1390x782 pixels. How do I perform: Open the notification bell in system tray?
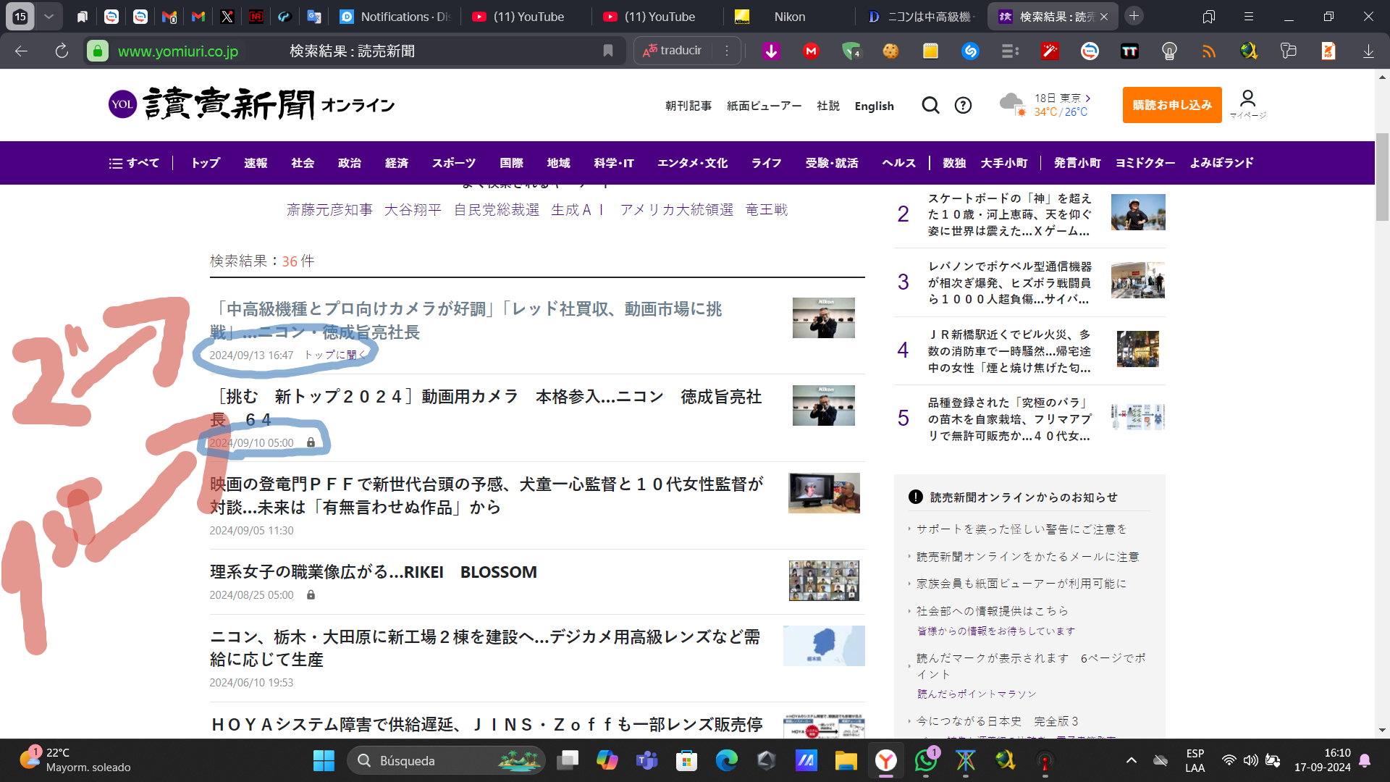tap(1365, 760)
